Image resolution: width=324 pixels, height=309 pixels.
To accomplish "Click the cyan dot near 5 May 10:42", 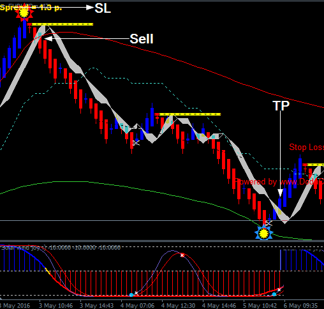I will pos(274,294).
